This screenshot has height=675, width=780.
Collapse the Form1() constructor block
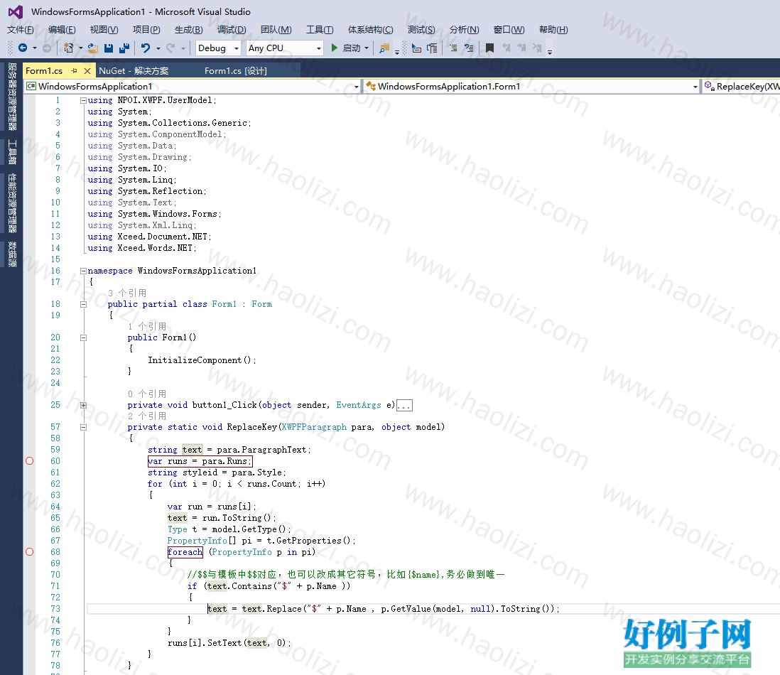pos(83,337)
